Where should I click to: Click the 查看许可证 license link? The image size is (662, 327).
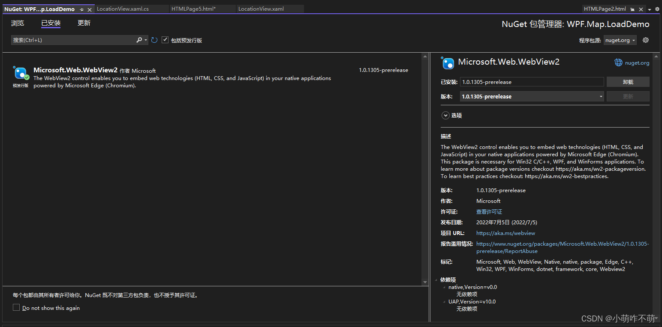(489, 212)
